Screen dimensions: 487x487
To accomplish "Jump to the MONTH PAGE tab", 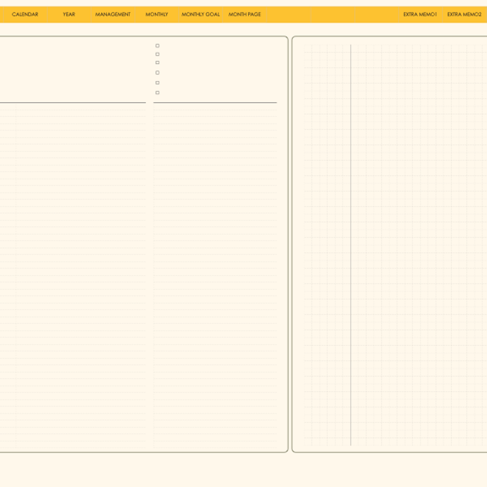I will (245, 14).
